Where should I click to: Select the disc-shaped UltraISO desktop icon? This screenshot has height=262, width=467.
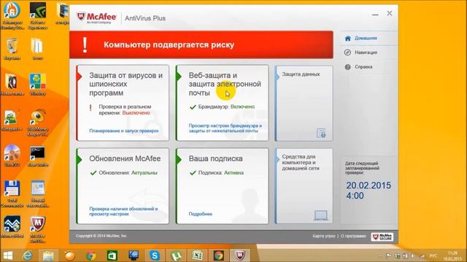pyautogui.click(x=12, y=156)
